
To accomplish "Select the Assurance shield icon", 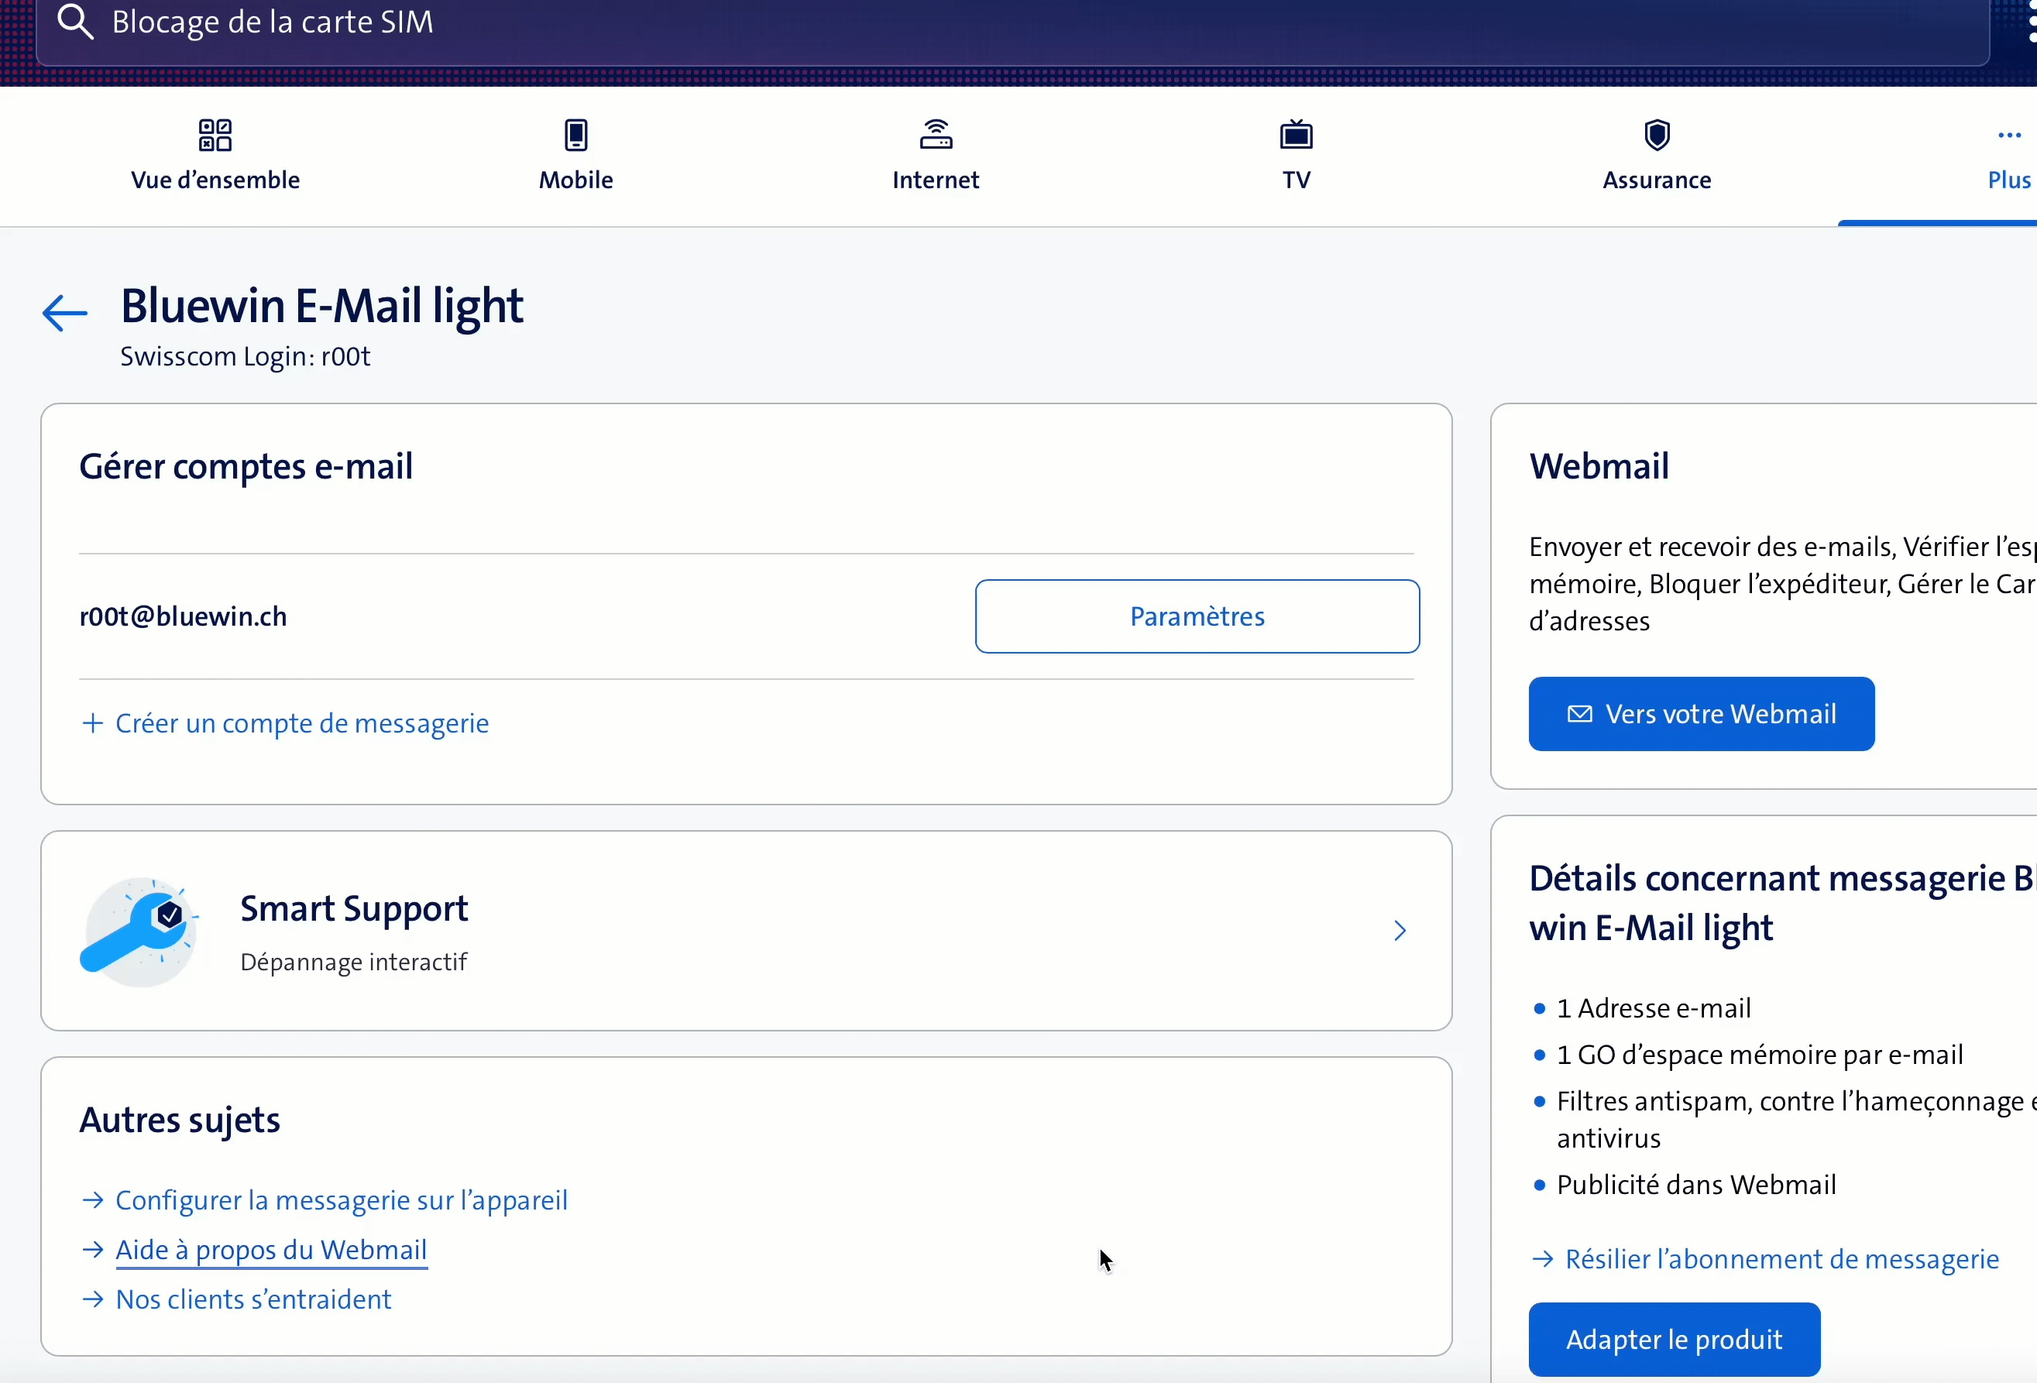I will [1657, 135].
